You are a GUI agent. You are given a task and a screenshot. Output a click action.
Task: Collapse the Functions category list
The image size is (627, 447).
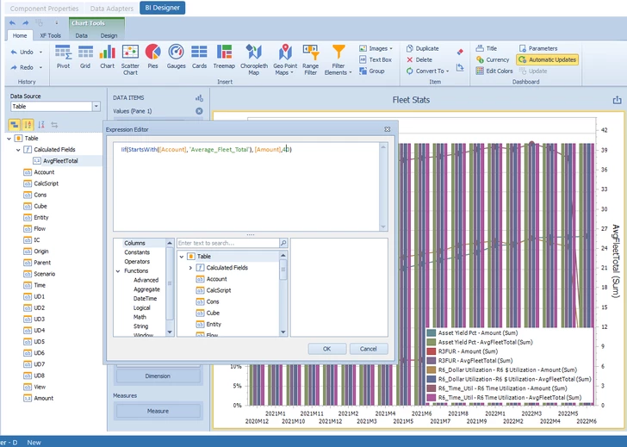pos(118,270)
